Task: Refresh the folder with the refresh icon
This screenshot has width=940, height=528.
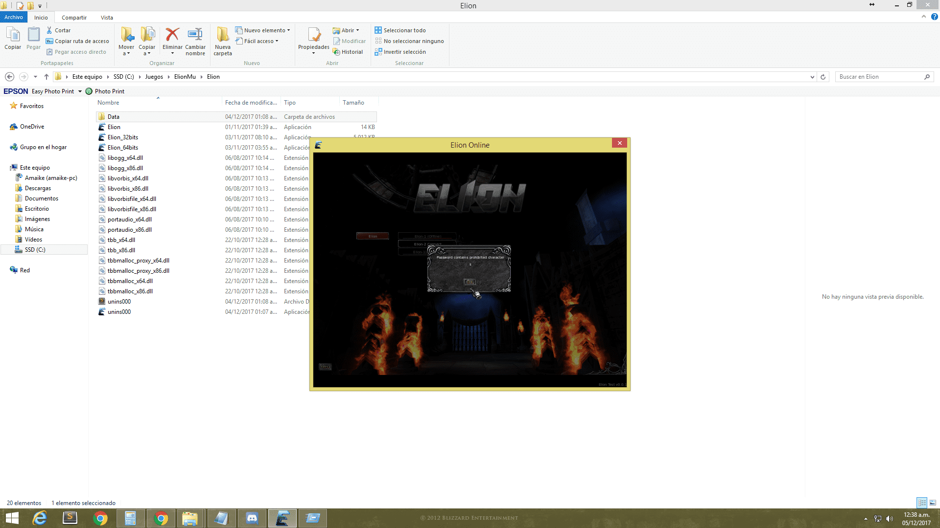Action: click(x=823, y=77)
